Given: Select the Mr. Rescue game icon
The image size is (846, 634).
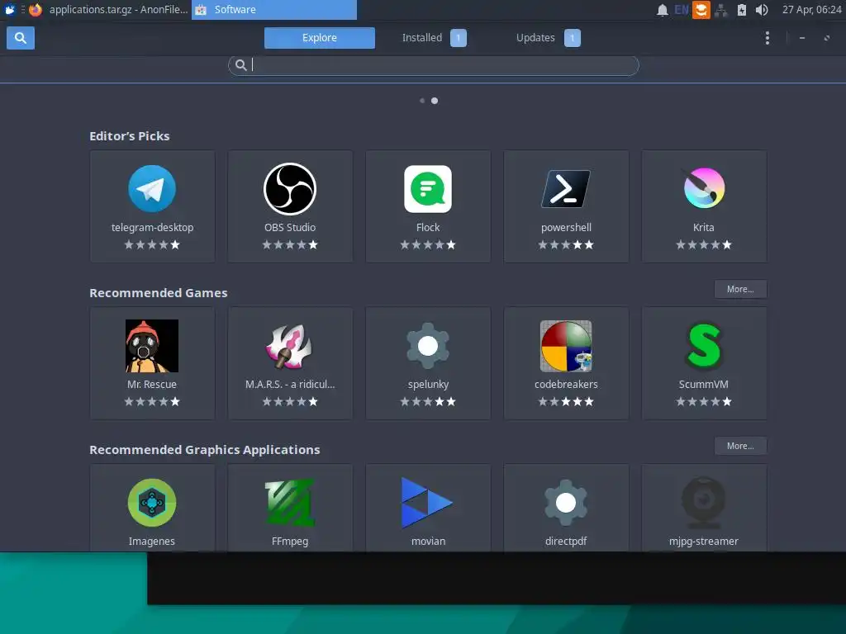Looking at the screenshot, I should pos(152,346).
